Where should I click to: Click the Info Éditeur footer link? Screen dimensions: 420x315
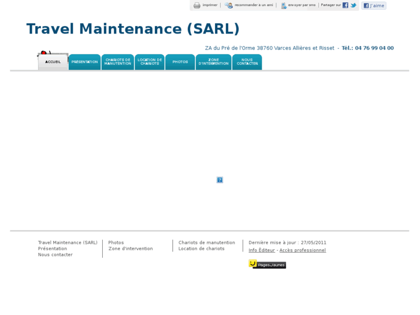pyautogui.click(x=262, y=250)
